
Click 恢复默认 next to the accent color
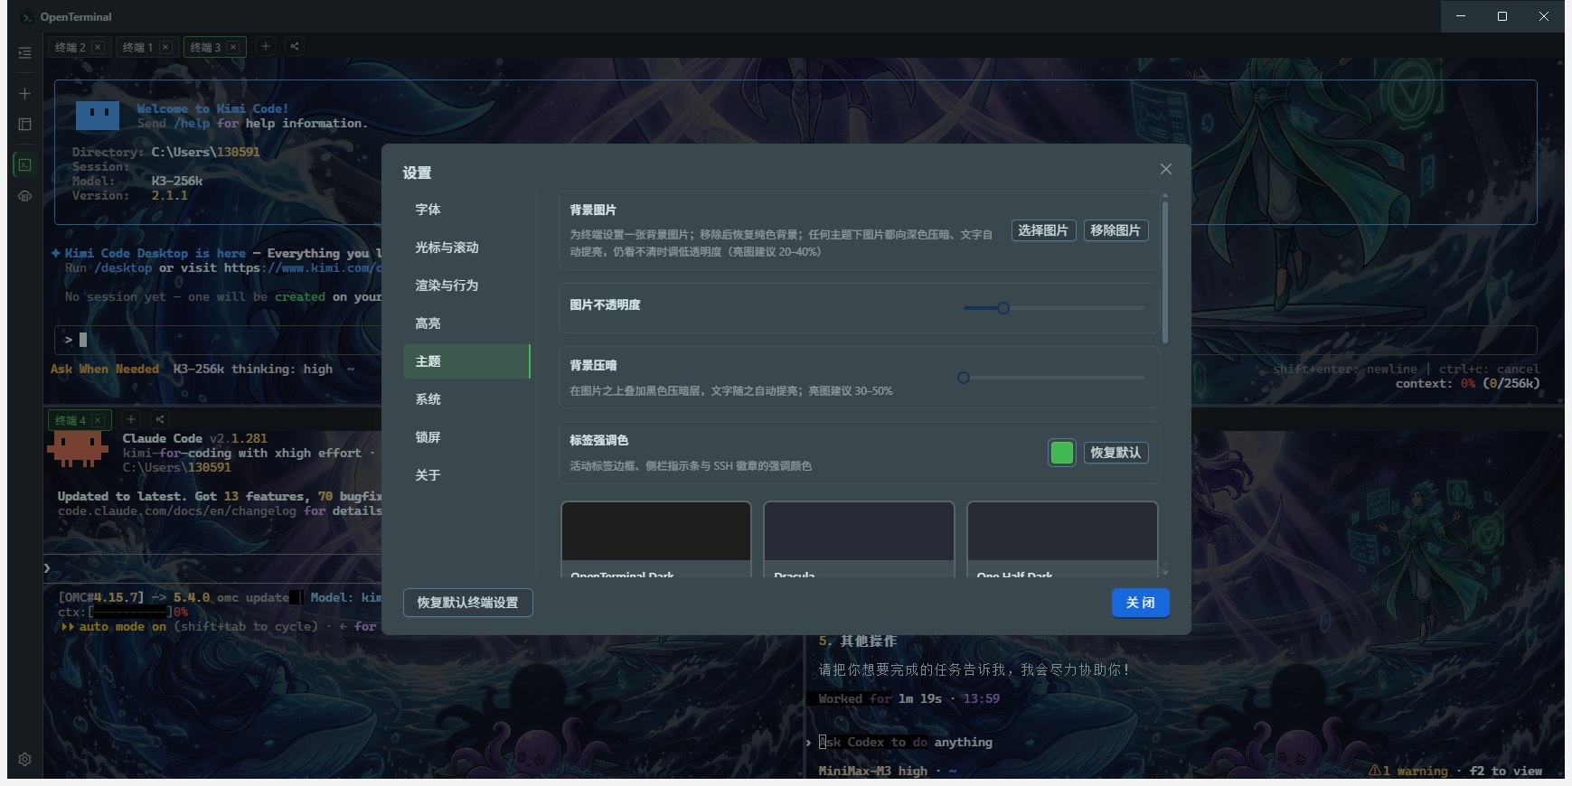click(1115, 453)
